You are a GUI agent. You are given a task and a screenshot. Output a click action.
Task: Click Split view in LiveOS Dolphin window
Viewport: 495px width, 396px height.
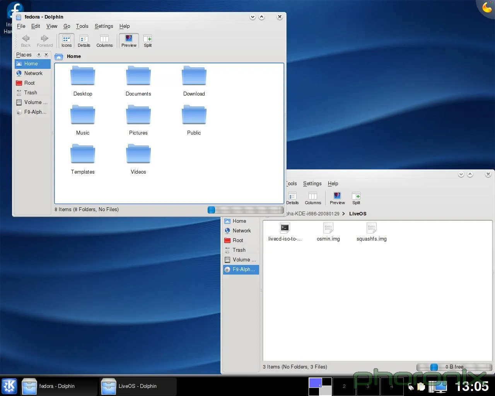click(x=356, y=198)
